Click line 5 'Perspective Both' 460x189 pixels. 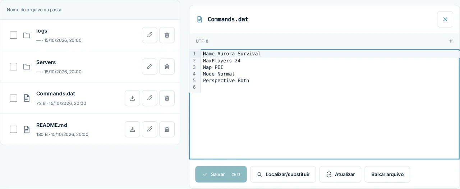click(226, 81)
